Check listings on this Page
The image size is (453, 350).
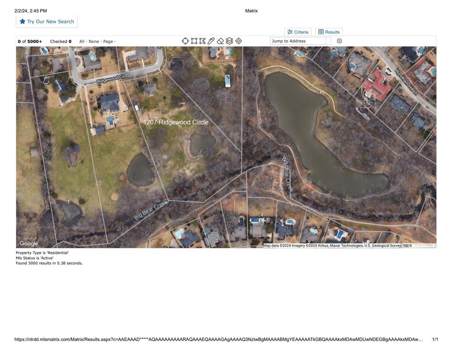[108, 41]
